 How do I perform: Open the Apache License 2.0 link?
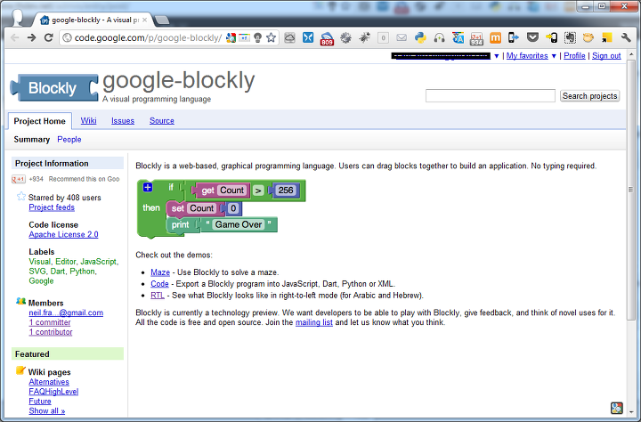pos(63,234)
